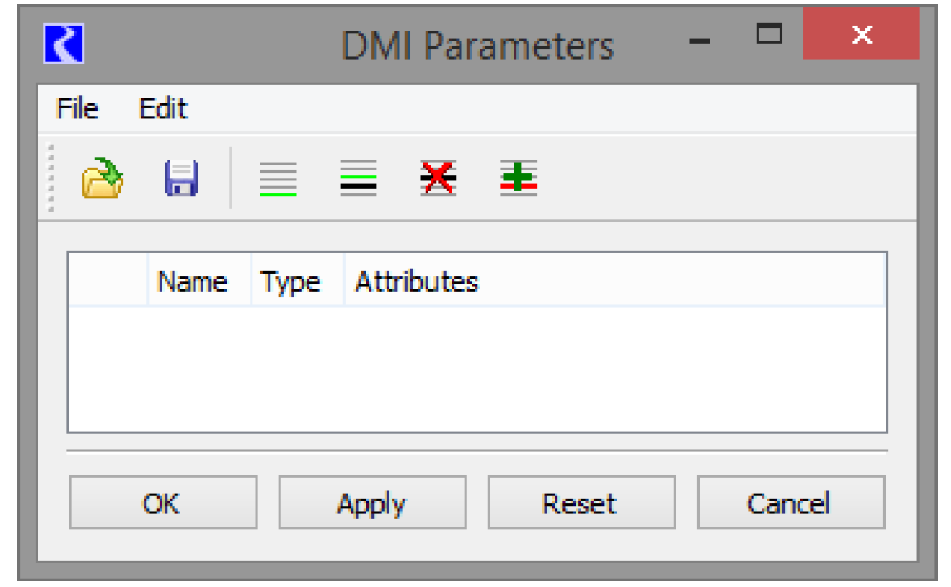
Task: Click the blank corner header cell
Action: pyautogui.click(x=108, y=282)
